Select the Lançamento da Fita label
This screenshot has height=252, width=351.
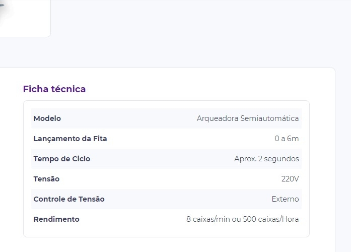[x=70, y=139]
